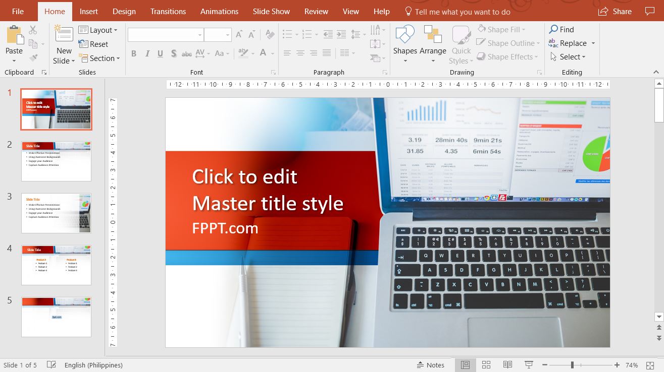664x372 pixels.
Task: Switch to the Insert tab
Action: pyautogui.click(x=89, y=11)
